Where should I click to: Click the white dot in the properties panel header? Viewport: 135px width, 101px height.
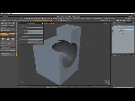coord(42,23)
